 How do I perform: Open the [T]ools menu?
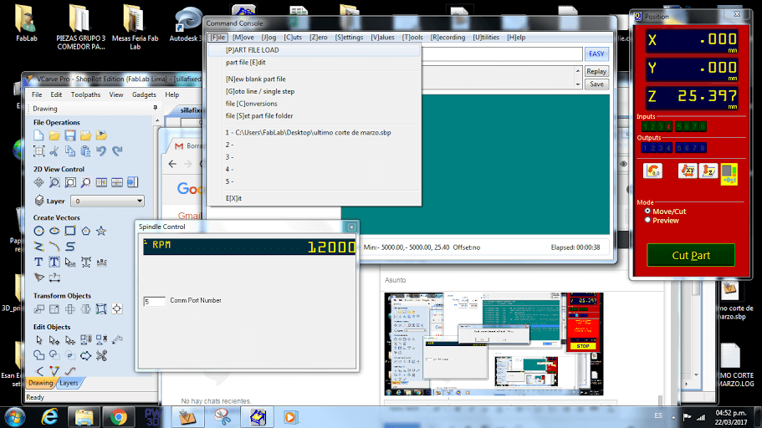412,38
